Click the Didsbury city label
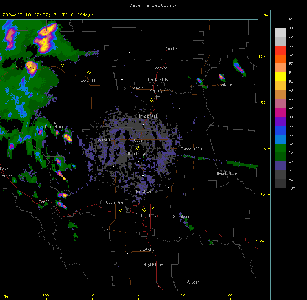Viewport: 307px width, 300px height. (x=136, y=154)
